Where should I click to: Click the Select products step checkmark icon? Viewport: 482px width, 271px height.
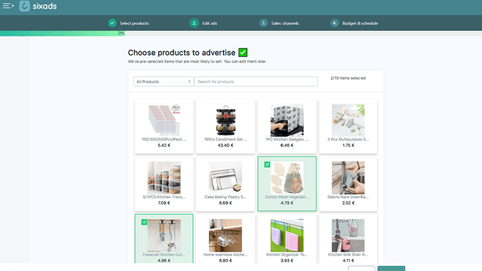tap(112, 23)
